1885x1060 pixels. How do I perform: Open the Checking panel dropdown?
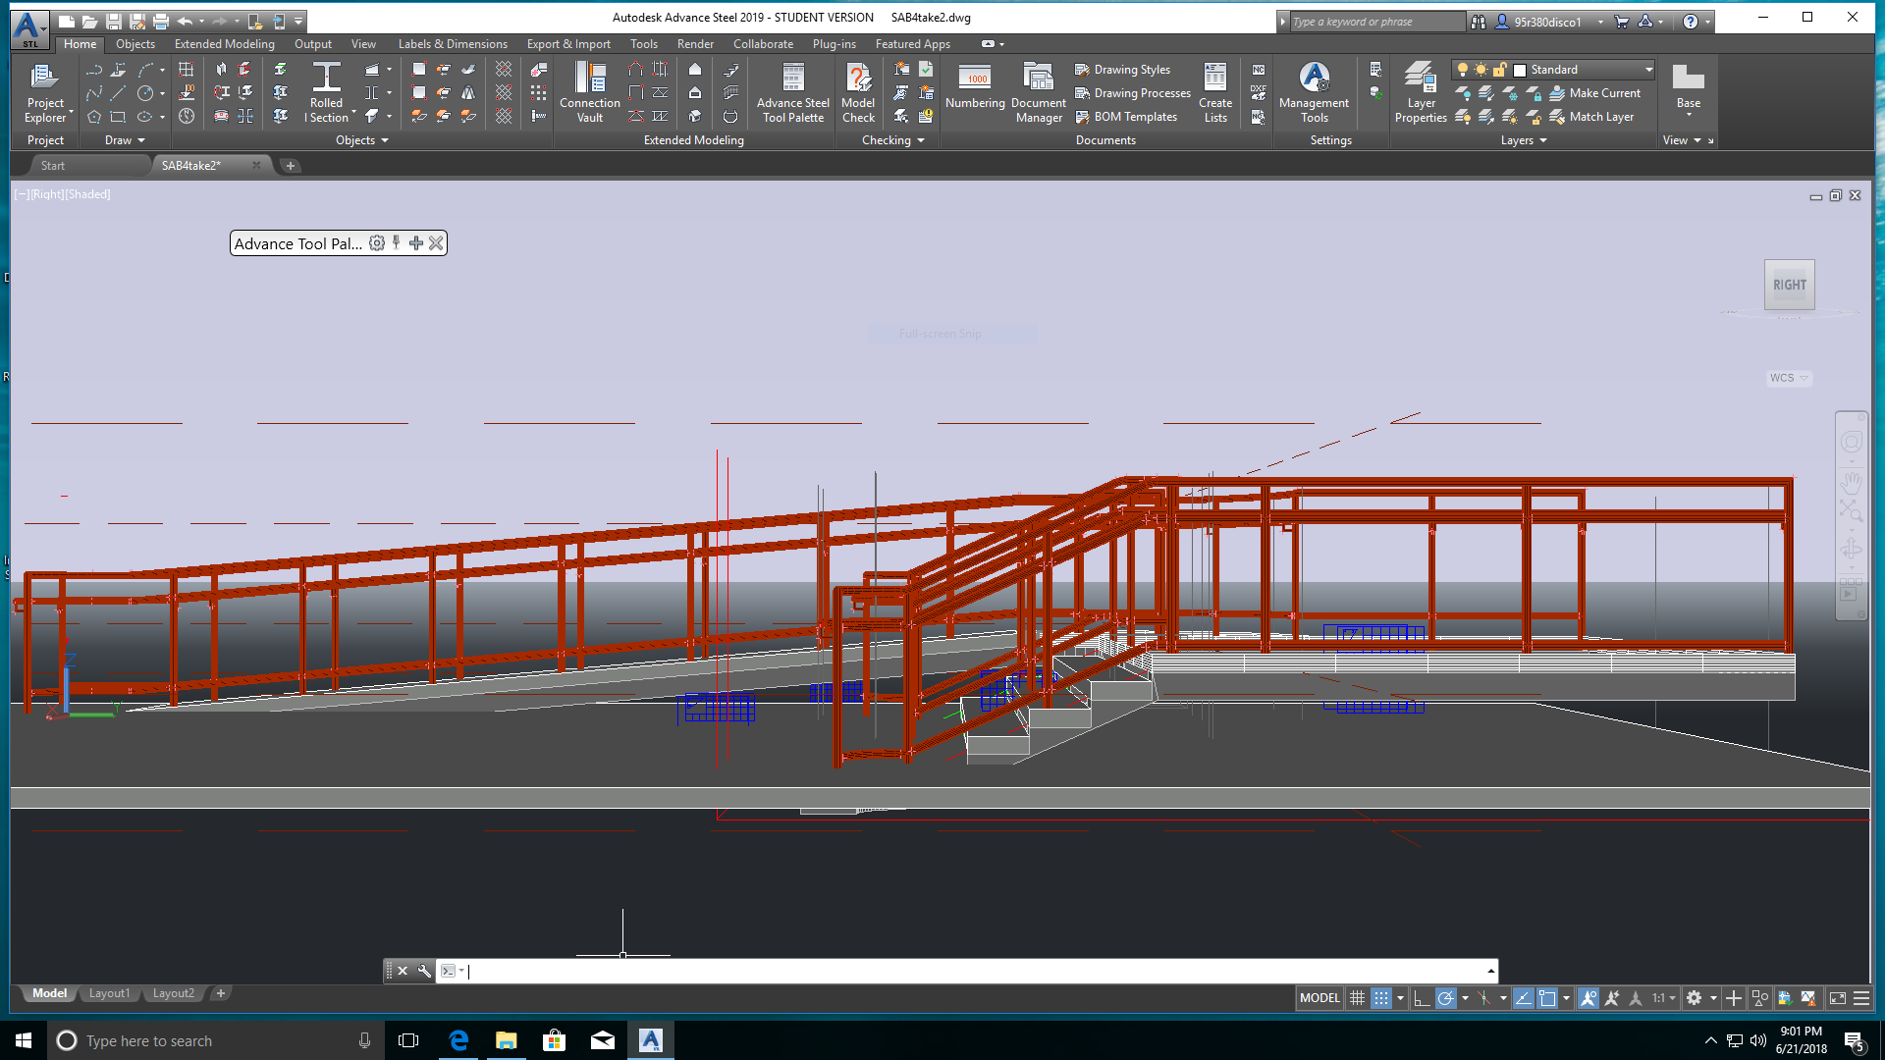tap(921, 140)
